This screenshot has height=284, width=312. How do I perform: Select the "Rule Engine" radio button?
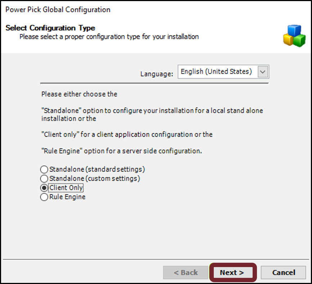point(44,197)
